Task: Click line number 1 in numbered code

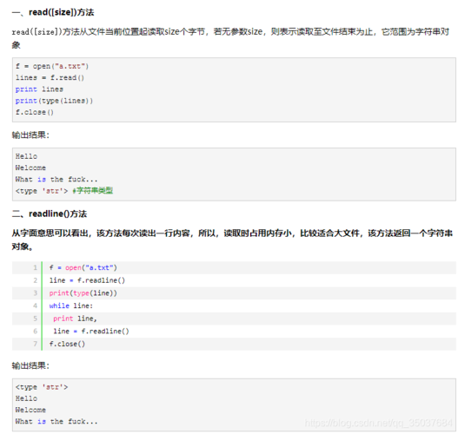Action: (x=35, y=267)
